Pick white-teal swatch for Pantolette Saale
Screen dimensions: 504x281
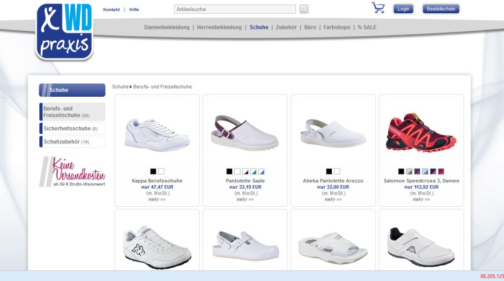click(x=253, y=171)
